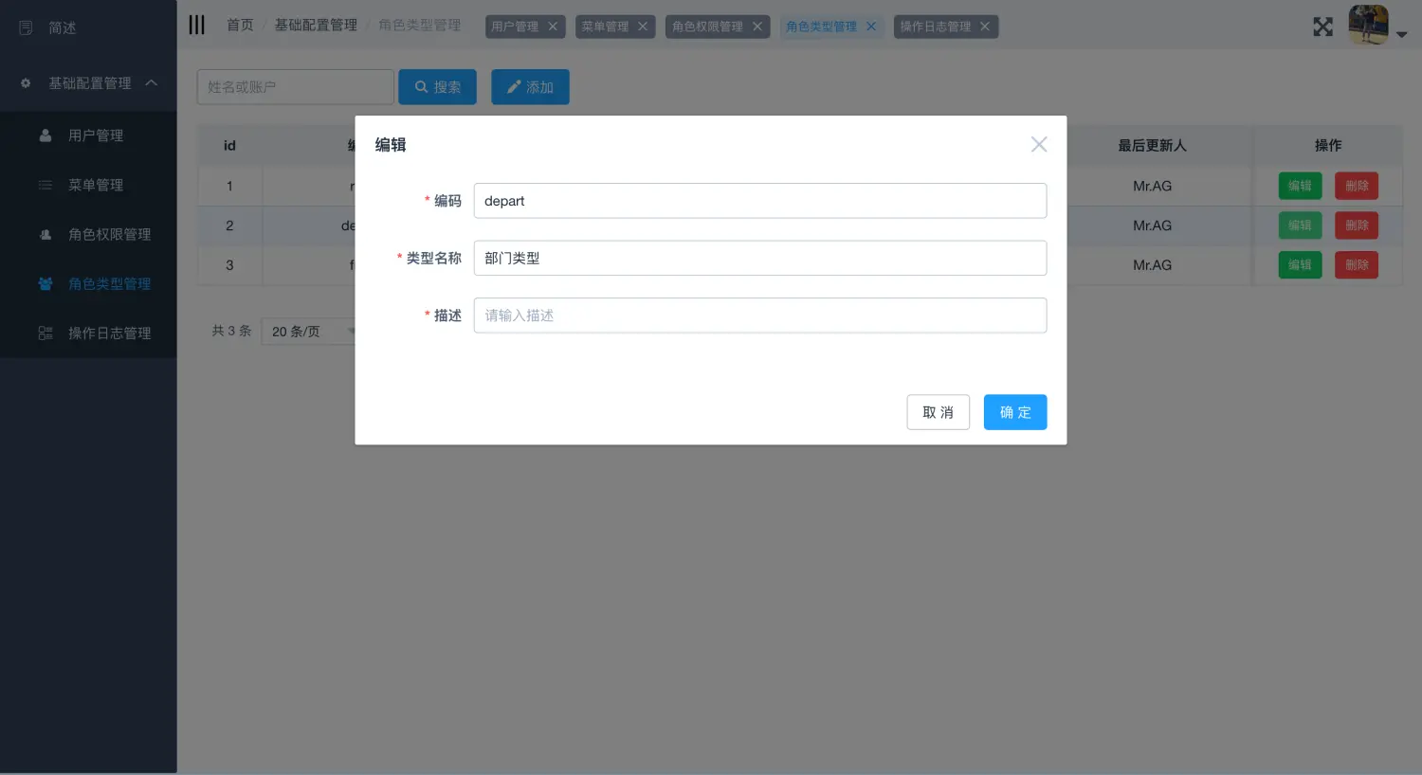Switch to the 角色权限管理 tab
The height and width of the screenshot is (775, 1422).
click(x=707, y=27)
